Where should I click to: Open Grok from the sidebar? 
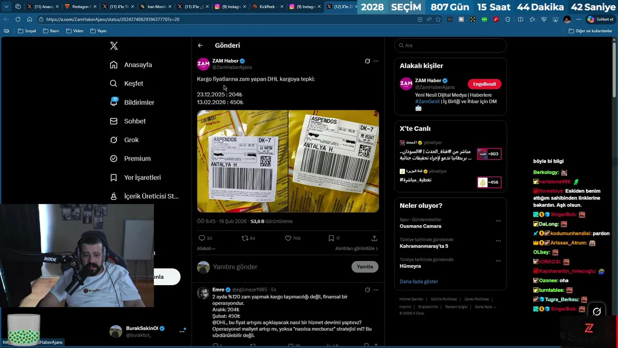click(124, 140)
